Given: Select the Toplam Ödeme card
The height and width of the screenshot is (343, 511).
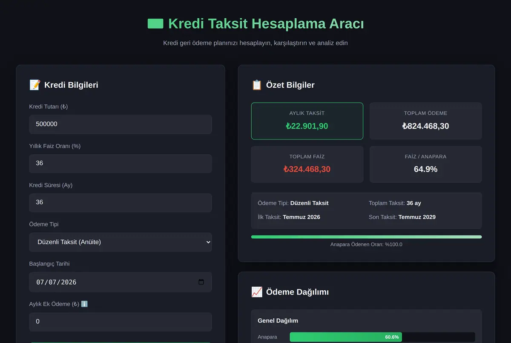Looking at the screenshot, I should pos(426,121).
